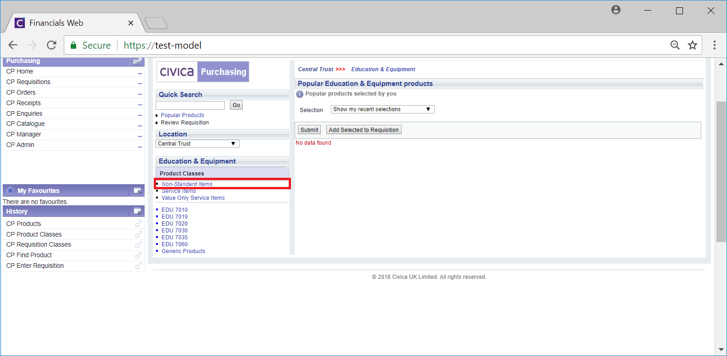Expand the CP Manager submenu dots
The width and height of the screenshot is (727, 356).
tap(140, 136)
